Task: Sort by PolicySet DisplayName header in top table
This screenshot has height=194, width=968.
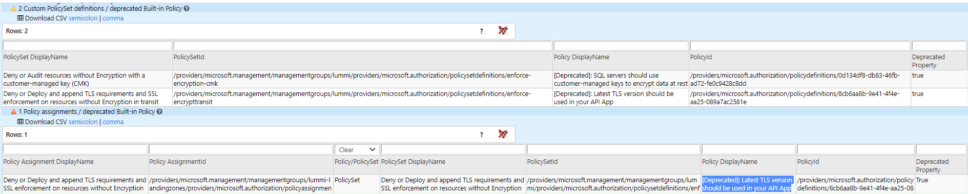Action: click(x=87, y=61)
